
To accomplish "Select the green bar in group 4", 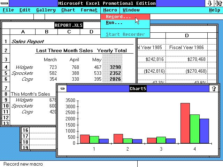I will [x=195, y=129].
